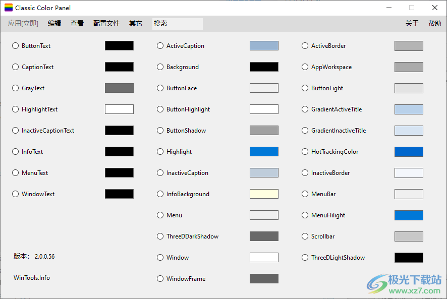Open the WinTools.Info link
447x299 pixels.
pyautogui.click(x=32, y=278)
